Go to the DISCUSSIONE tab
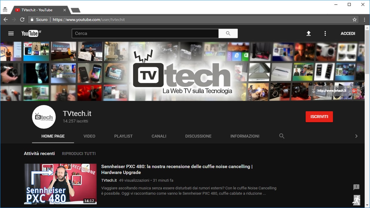This screenshot has height=208, width=370. click(198, 136)
